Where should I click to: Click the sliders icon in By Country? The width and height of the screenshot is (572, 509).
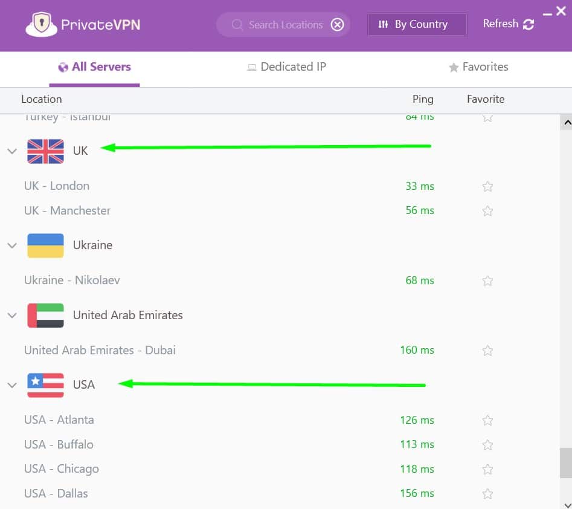tap(383, 24)
